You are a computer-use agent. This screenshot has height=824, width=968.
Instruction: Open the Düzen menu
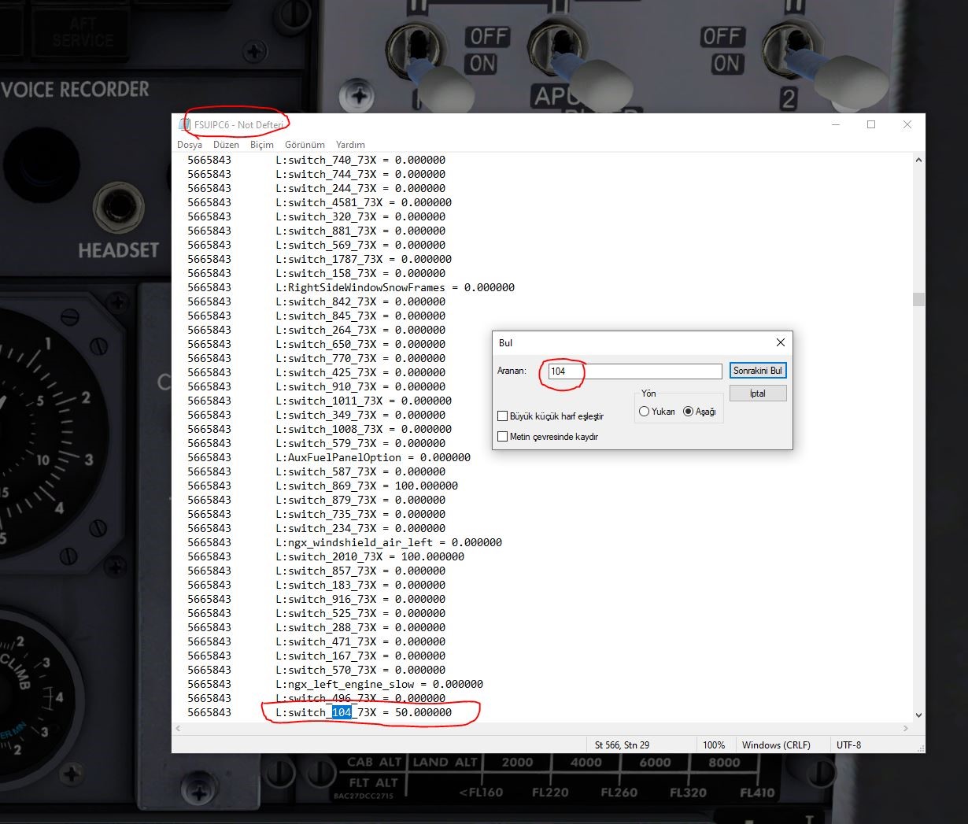click(226, 145)
